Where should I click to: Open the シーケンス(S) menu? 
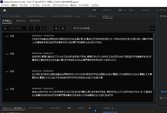[35, 5]
